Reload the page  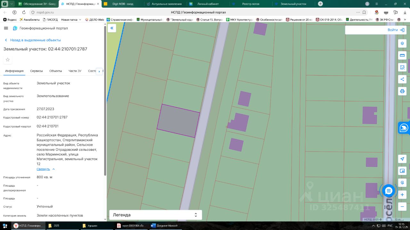[x=24, y=12]
